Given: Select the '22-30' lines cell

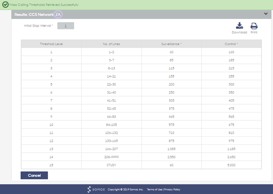Looking at the screenshot, I should pyautogui.click(x=112, y=84).
